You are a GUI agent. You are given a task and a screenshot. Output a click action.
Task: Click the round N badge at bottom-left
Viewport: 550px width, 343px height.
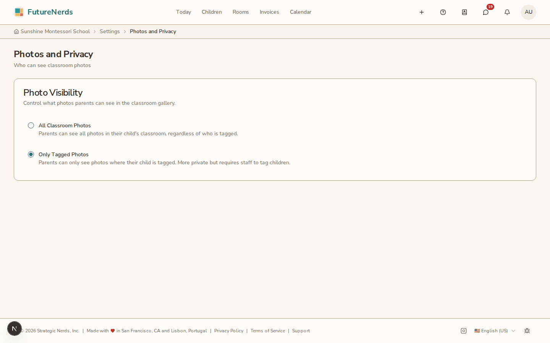[15, 329]
